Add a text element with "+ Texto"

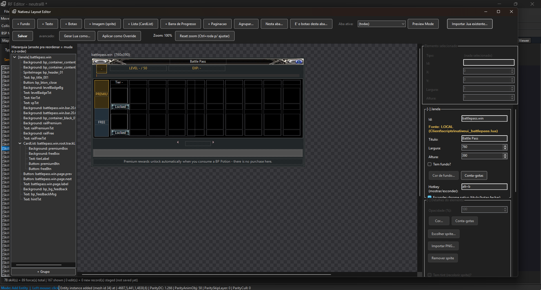pyautogui.click(x=47, y=24)
